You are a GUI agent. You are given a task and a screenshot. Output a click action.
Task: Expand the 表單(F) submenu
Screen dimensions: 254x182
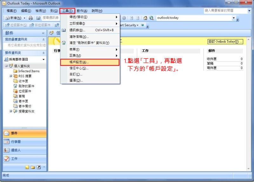(90, 49)
